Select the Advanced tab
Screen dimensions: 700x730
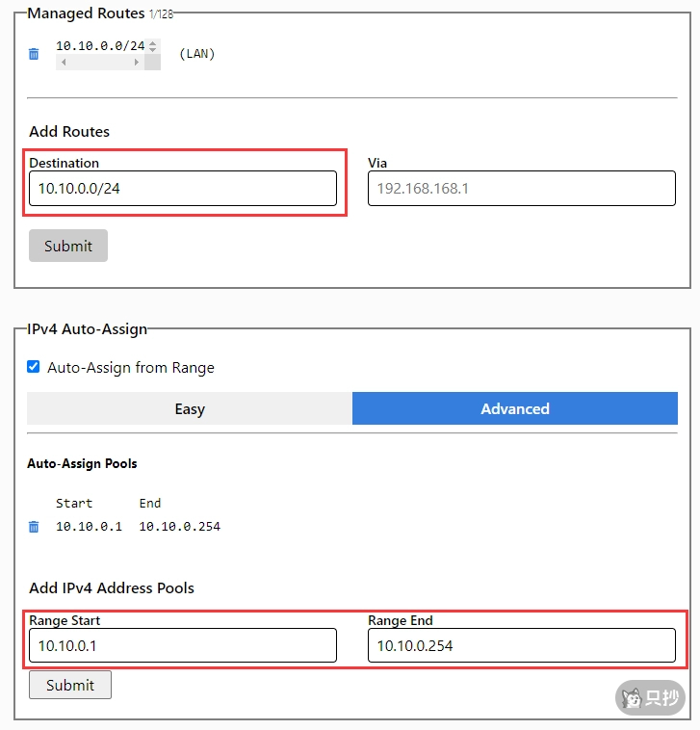pyautogui.click(x=515, y=408)
